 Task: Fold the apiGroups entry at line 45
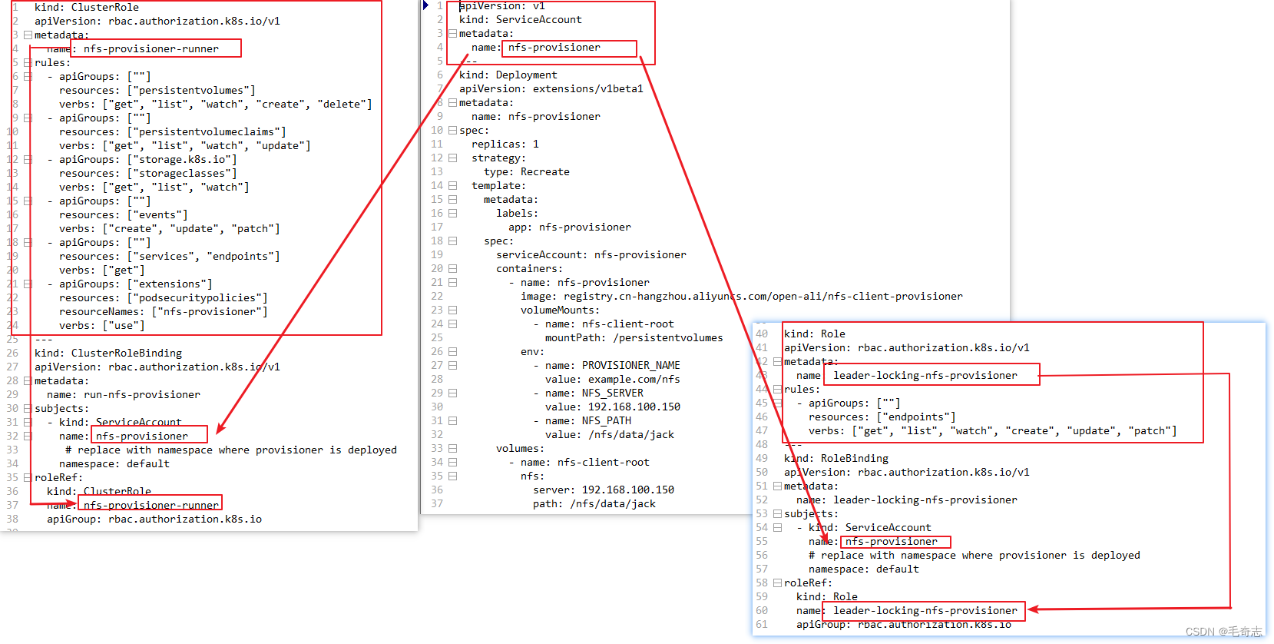pos(777,403)
